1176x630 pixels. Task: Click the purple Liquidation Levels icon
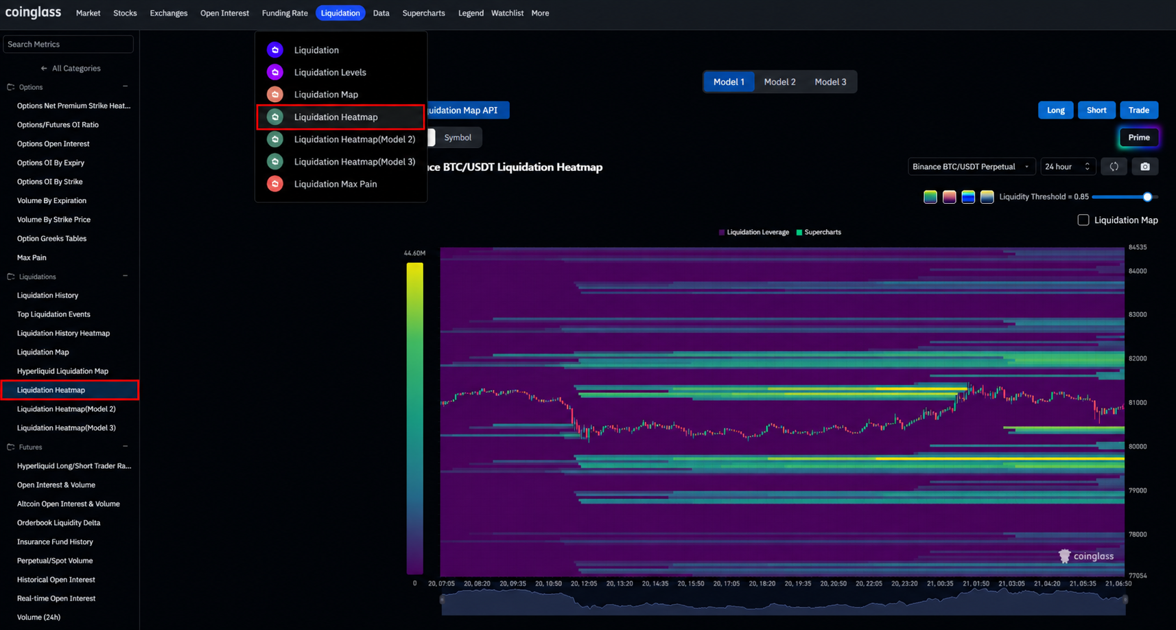[x=275, y=72]
